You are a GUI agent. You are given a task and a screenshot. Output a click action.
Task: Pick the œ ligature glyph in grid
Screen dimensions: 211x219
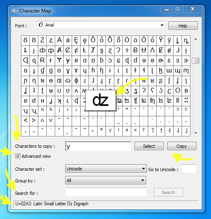59,81
